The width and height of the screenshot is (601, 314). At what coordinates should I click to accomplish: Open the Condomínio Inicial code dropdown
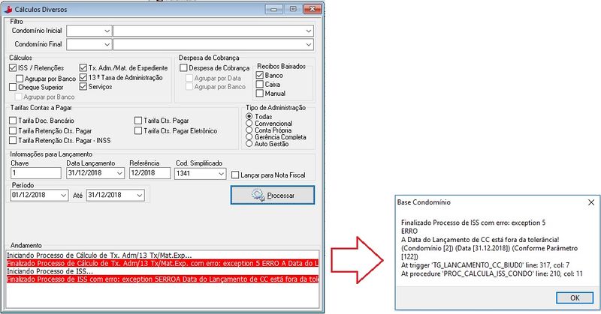pos(106,31)
